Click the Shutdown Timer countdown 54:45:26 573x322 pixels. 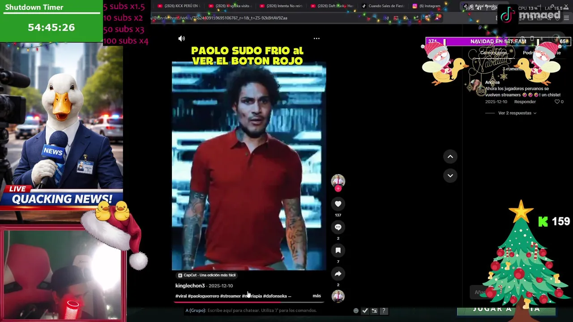(x=51, y=27)
